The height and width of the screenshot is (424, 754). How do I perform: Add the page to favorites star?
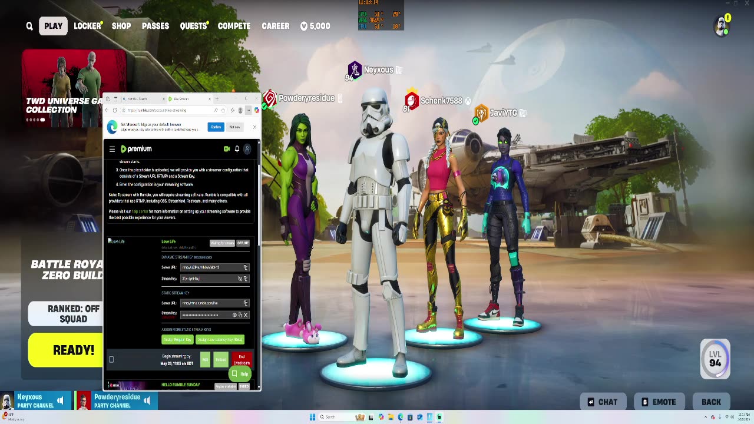pos(224,110)
